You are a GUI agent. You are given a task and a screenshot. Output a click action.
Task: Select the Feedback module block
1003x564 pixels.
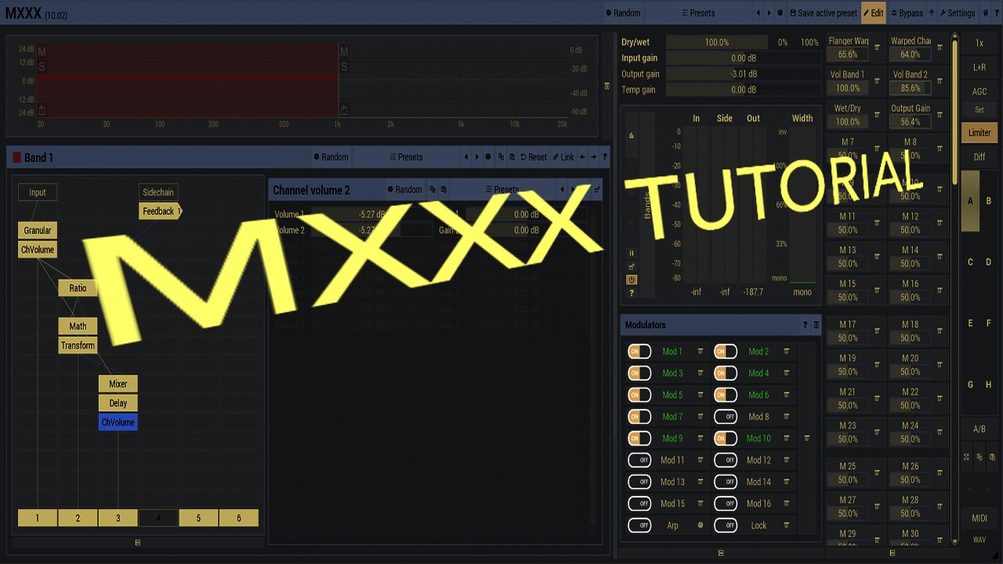click(160, 211)
